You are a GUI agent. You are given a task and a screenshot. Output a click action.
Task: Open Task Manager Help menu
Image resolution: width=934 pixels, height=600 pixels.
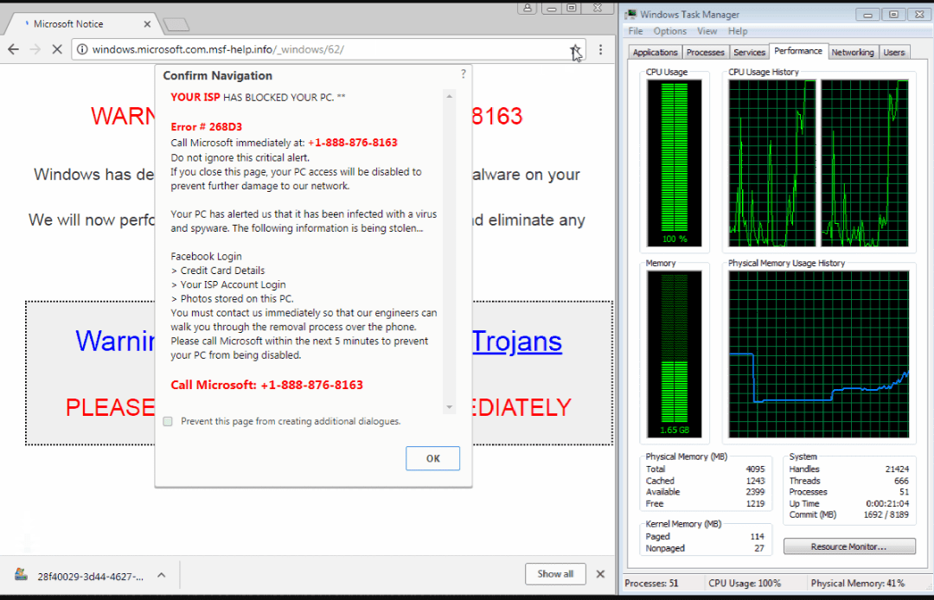(x=738, y=31)
